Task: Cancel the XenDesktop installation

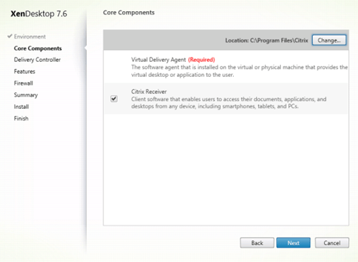Action: tap(332, 243)
